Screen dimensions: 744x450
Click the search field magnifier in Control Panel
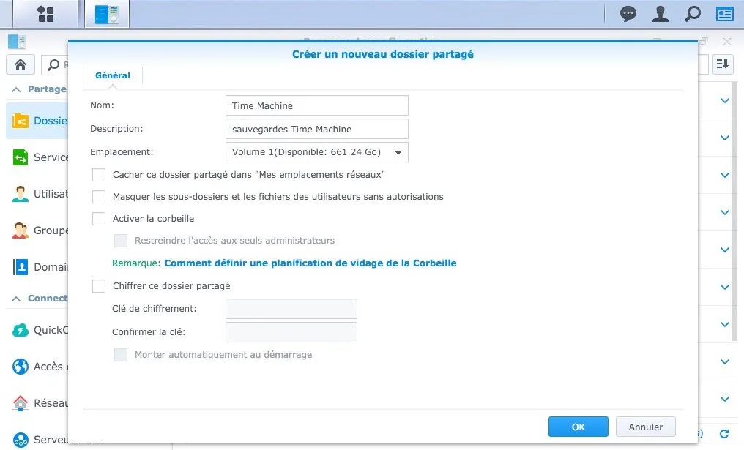tap(53, 64)
